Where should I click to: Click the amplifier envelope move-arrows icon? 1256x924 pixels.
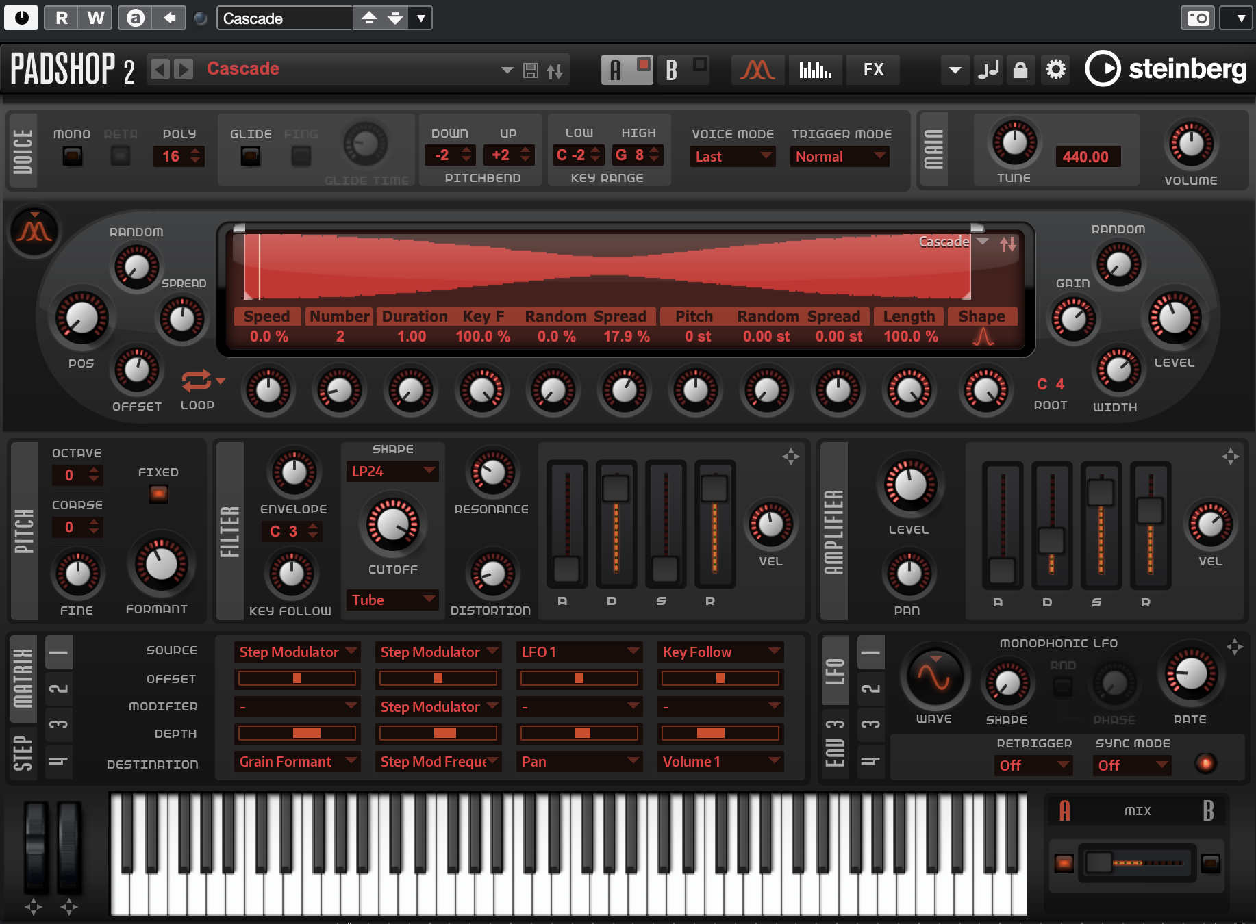coord(1231,457)
